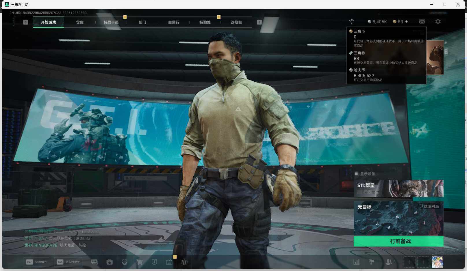Open the star briefcase icon in bottom bar
467x271 pixels.
coord(110,262)
